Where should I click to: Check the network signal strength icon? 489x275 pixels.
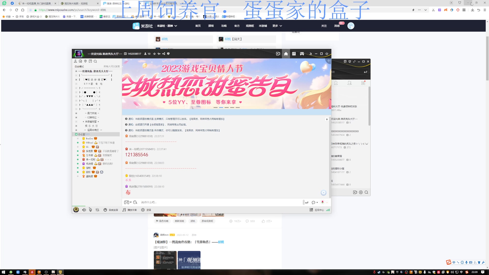point(328,210)
